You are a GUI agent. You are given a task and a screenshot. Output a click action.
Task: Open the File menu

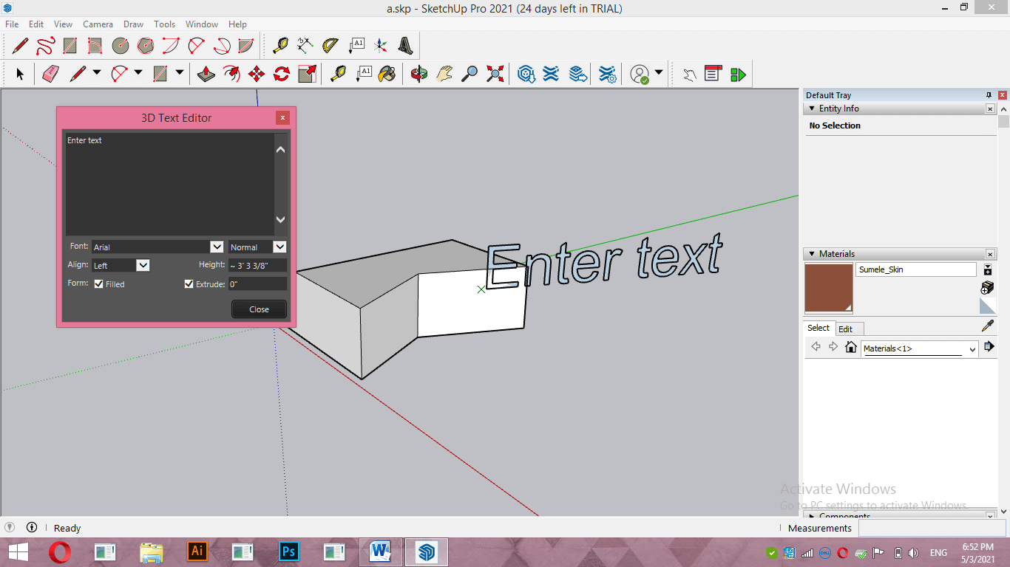[12, 24]
